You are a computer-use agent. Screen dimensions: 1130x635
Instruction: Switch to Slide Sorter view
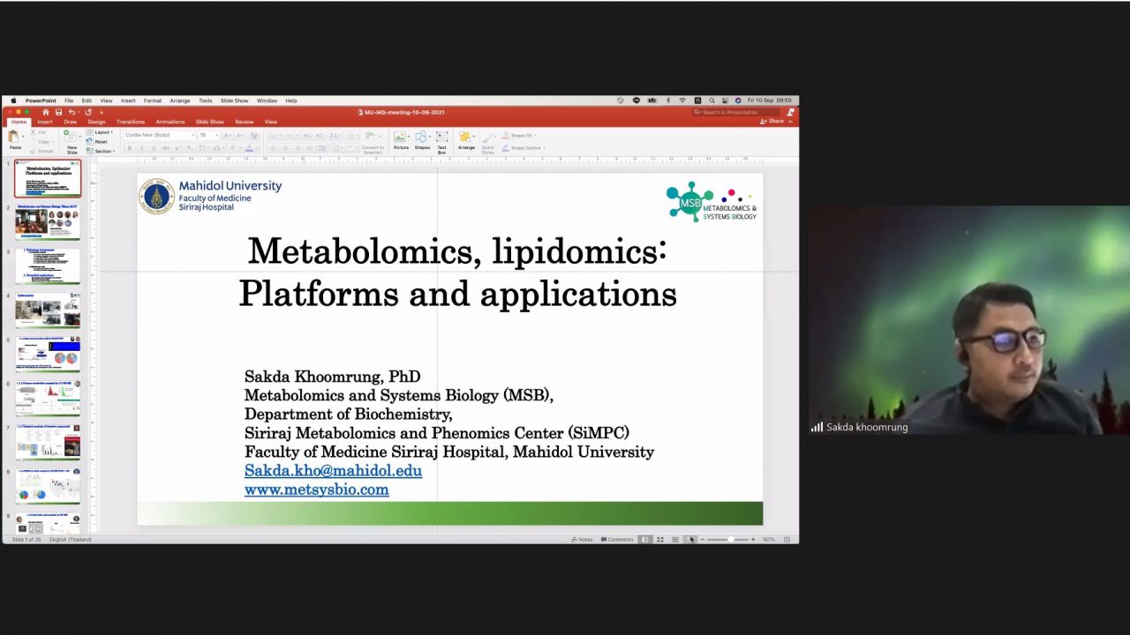pyautogui.click(x=659, y=539)
